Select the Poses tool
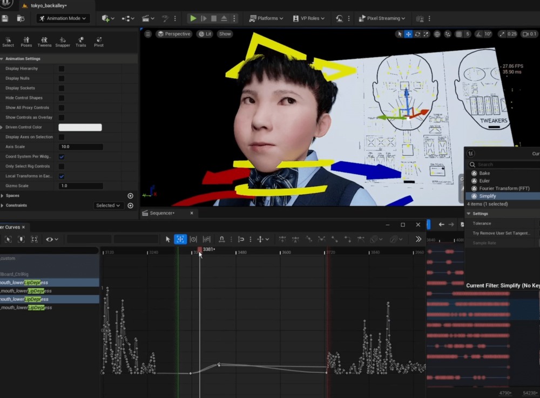540x398 pixels. [26, 42]
